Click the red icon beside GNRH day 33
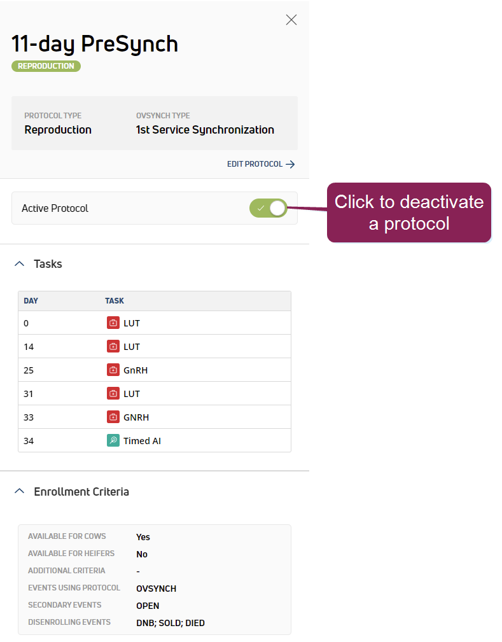 (x=113, y=417)
